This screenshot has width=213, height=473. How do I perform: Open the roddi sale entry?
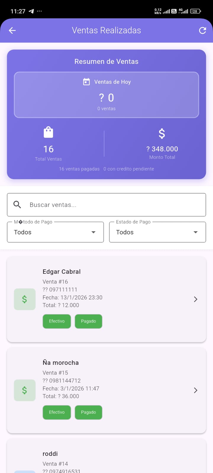tap(106, 458)
